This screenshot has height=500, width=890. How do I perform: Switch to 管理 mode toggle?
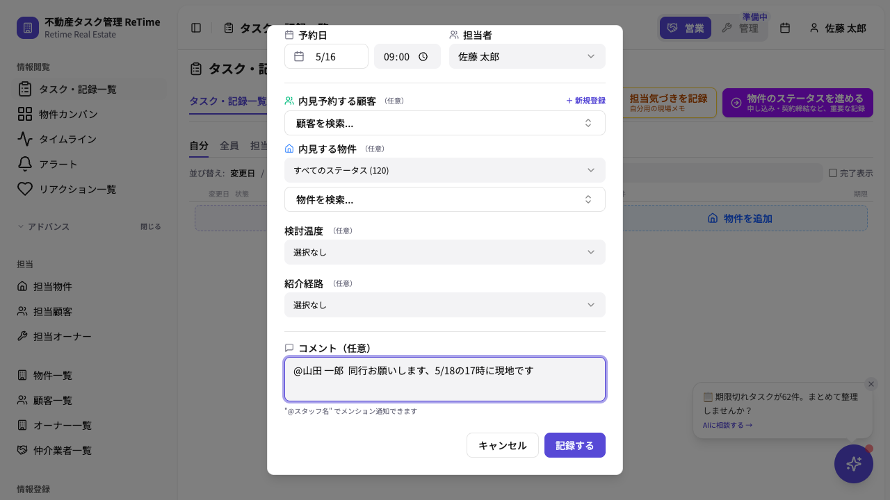pyautogui.click(x=741, y=28)
